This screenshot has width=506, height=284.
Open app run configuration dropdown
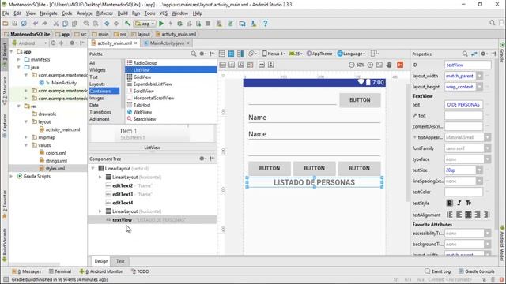pos(145,24)
